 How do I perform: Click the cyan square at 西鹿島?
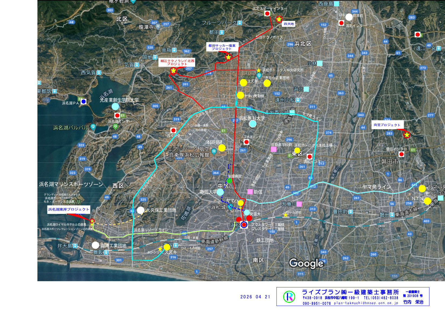coord(337,4)
